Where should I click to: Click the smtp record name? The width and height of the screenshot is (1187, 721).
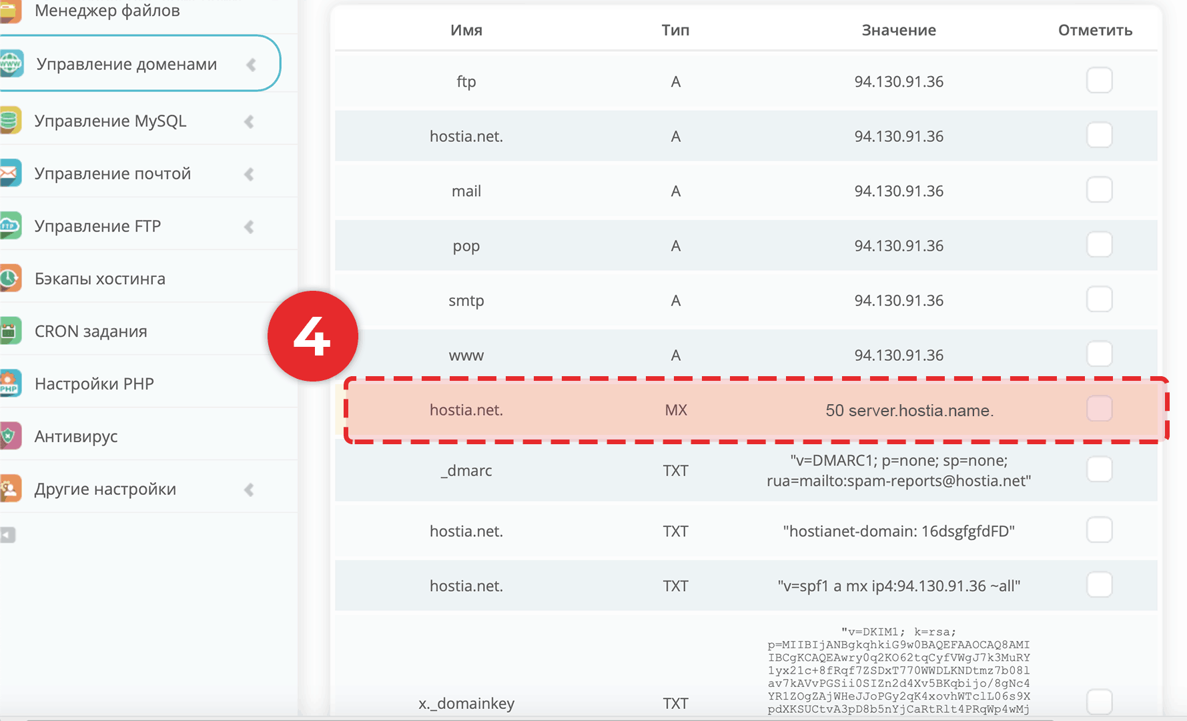(x=466, y=301)
